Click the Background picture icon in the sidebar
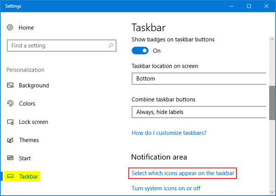 coord(10,85)
